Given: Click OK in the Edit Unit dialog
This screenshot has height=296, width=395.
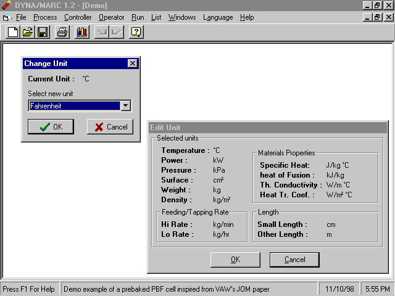Looking at the screenshot, I should [235, 260].
